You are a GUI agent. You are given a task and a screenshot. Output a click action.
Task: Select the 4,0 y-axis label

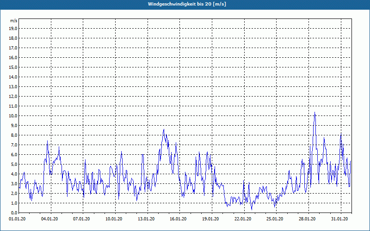point(14,174)
